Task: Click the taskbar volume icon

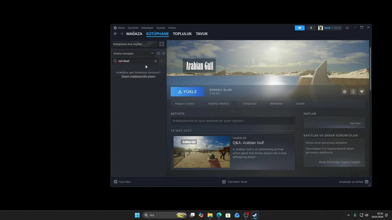Action: [x=367, y=215]
